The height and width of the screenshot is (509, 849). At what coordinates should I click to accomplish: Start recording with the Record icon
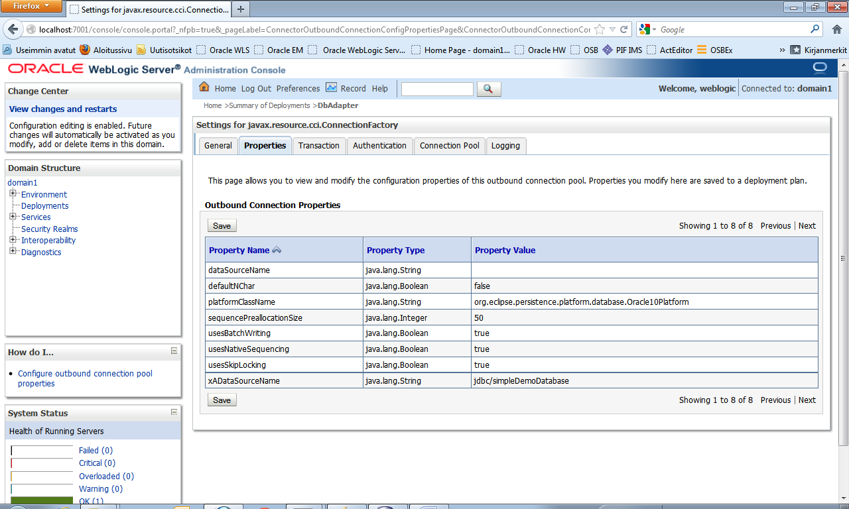tap(332, 87)
